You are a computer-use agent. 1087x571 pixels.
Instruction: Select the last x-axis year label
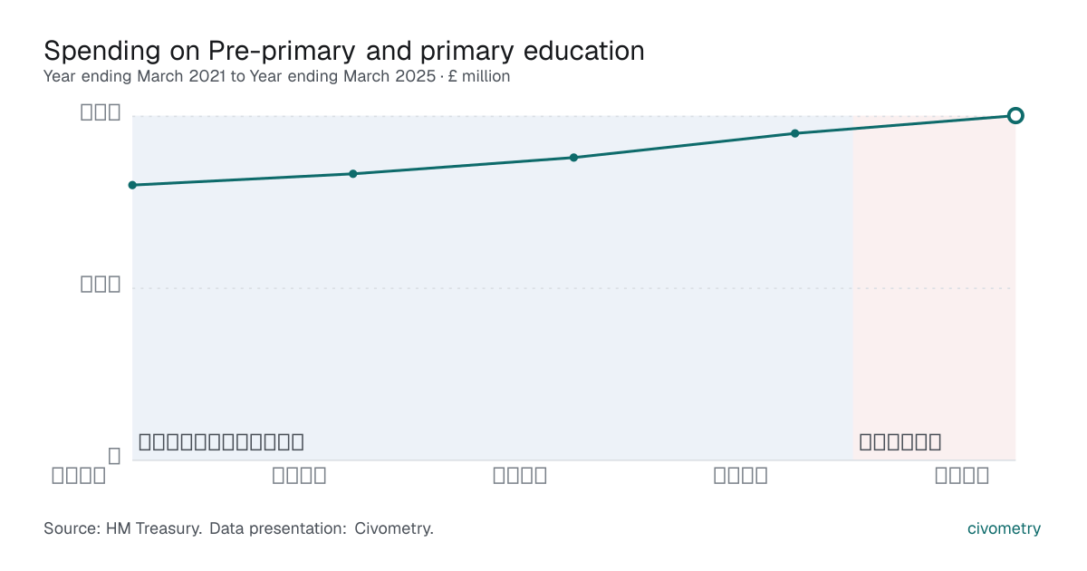pos(962,475)
